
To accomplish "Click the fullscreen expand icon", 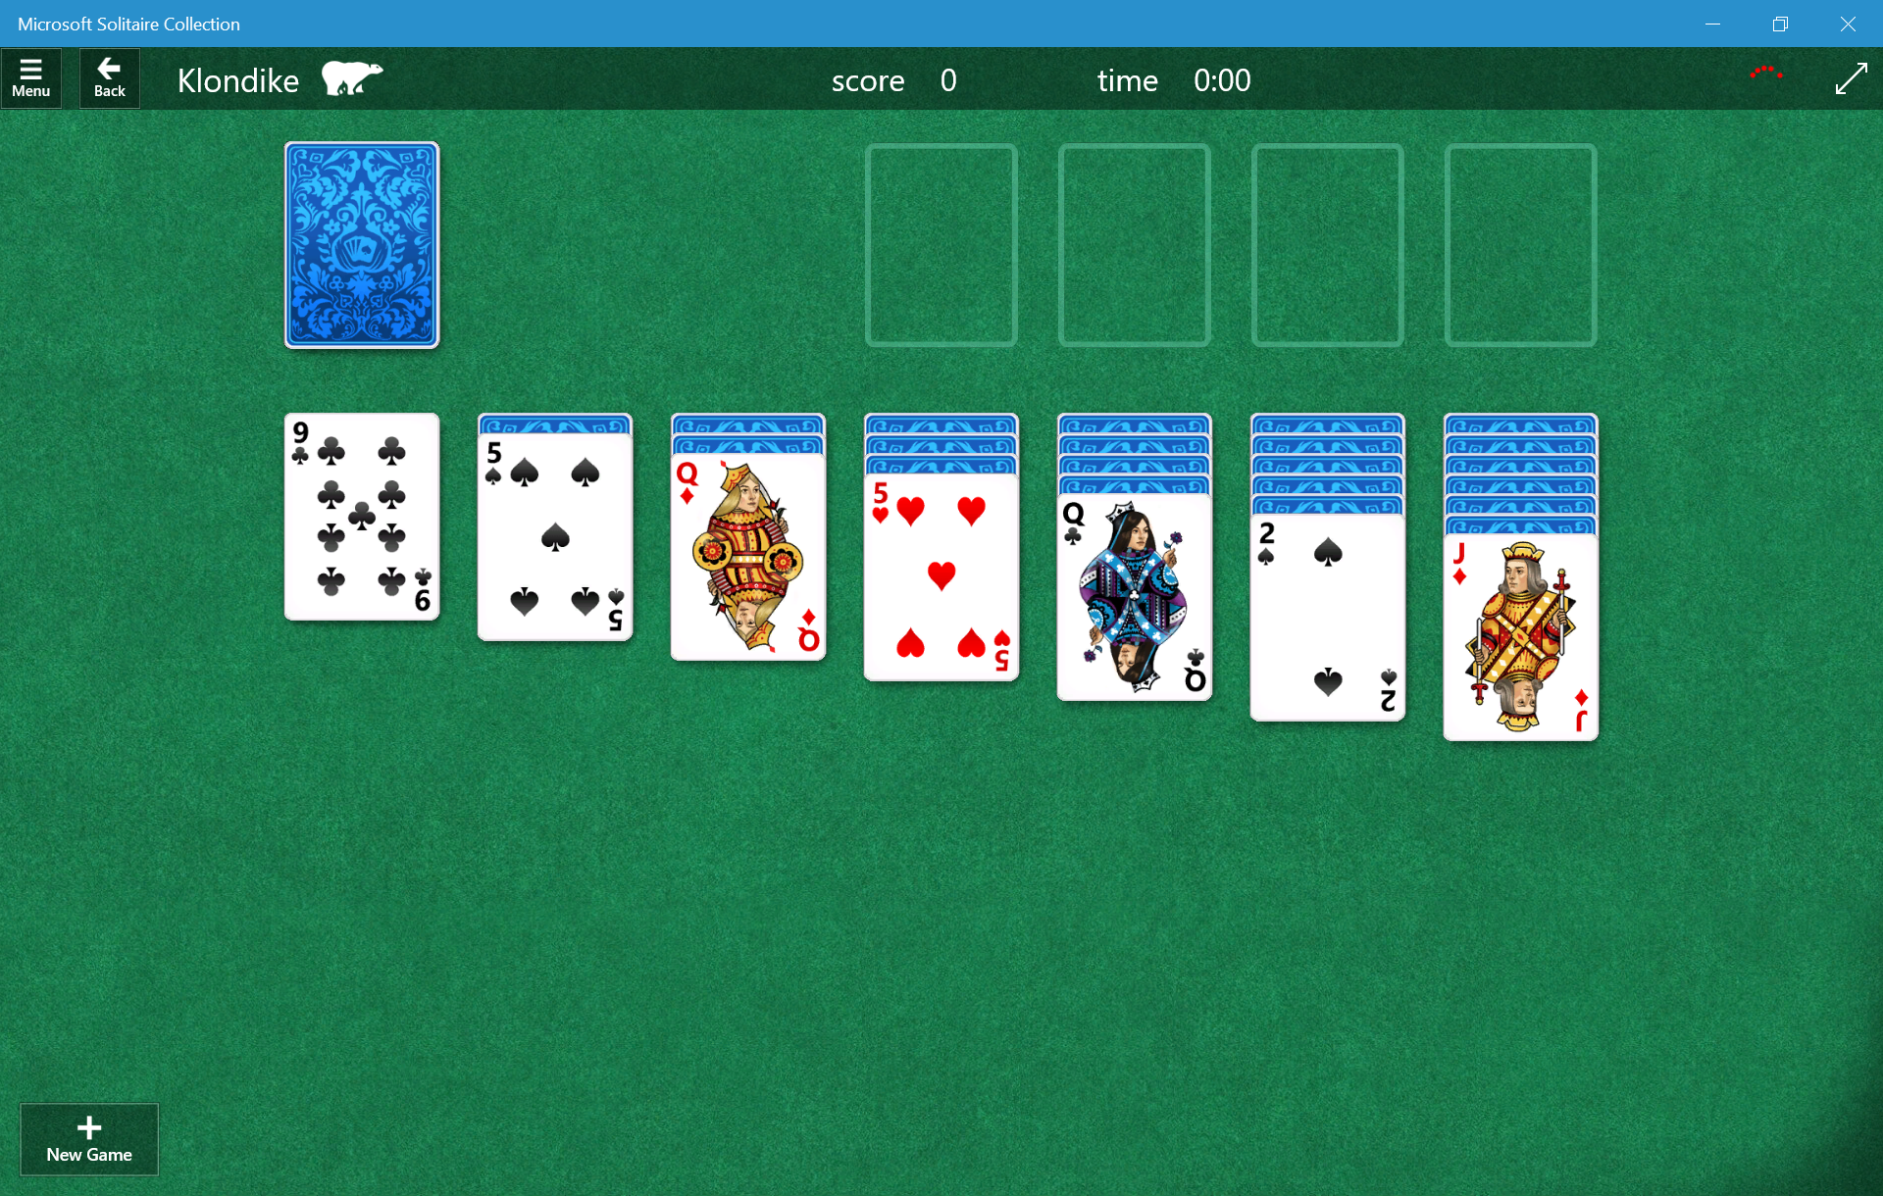I will (x=1849, y=76).
